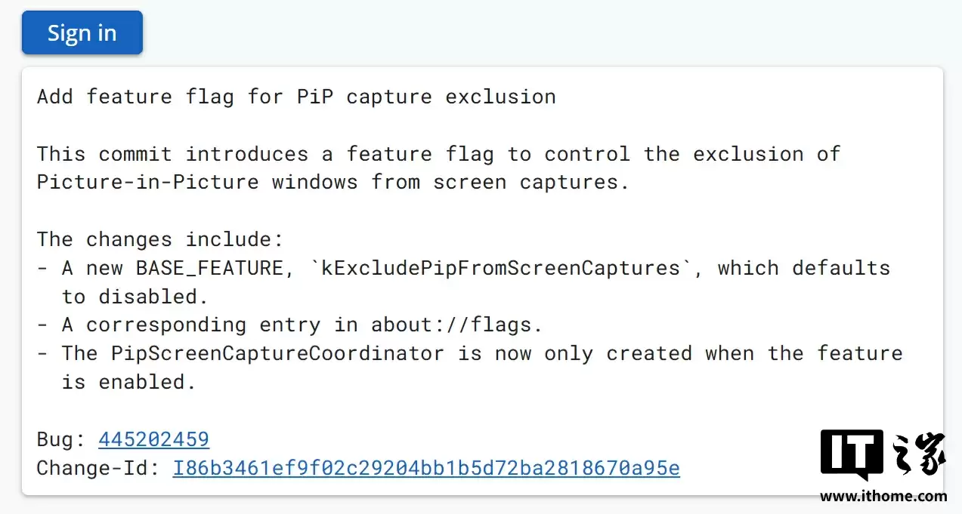Click the blue Sign in button
Viewport: 962px width, 514px height.
click(82, 33)
